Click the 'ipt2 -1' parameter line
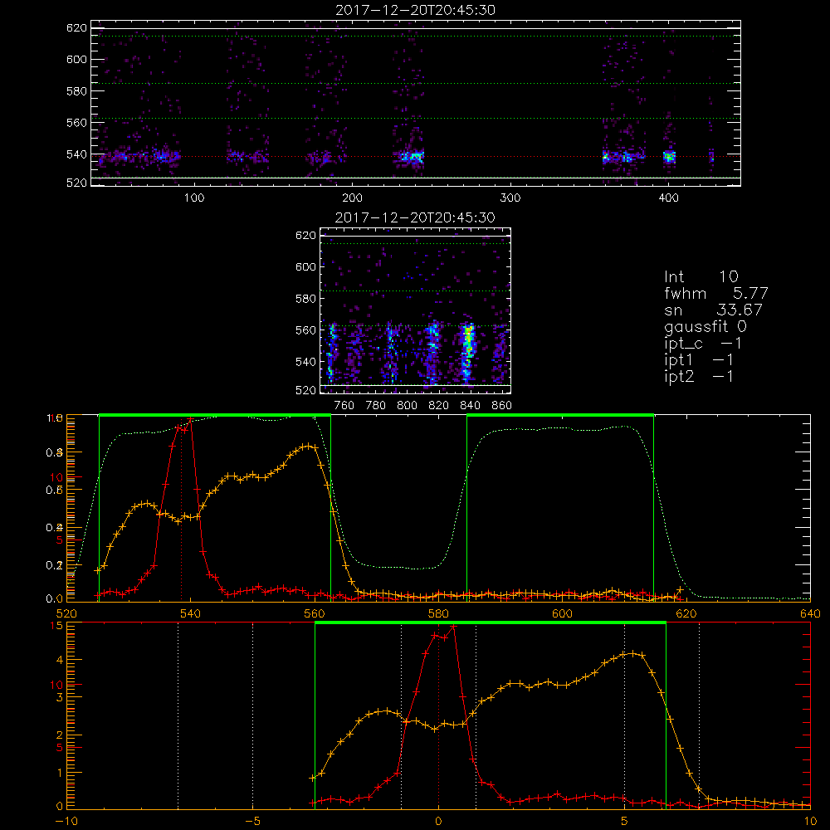830x830 pixels. pyautogui.click(x=699, y=377)
